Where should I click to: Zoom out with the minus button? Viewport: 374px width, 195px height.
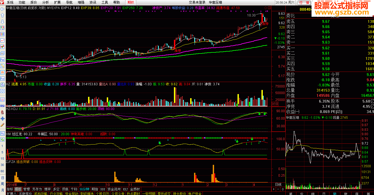[278, 189]
